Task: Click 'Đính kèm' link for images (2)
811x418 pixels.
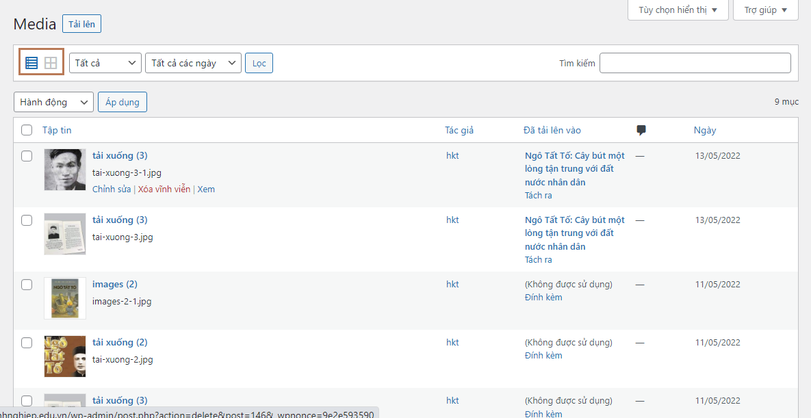Action: pos(543,298)
